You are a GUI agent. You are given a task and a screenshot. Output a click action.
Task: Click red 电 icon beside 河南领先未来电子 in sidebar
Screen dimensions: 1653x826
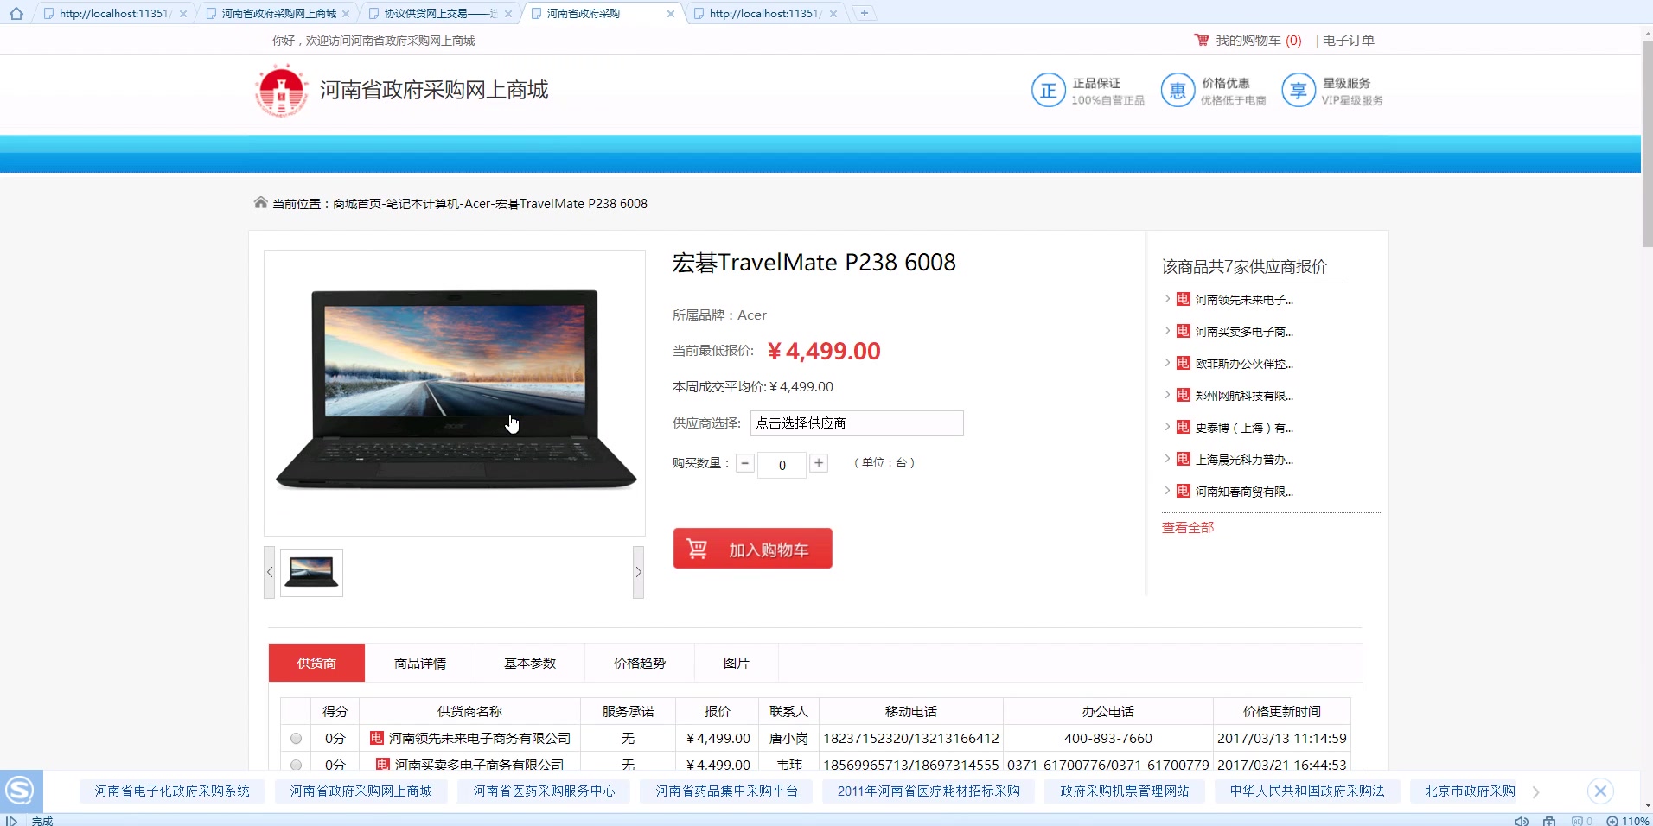(x=1184, y=299)
